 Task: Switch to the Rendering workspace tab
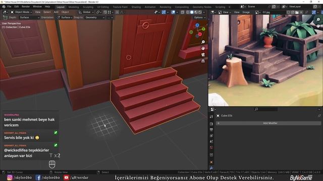point(165,7)
